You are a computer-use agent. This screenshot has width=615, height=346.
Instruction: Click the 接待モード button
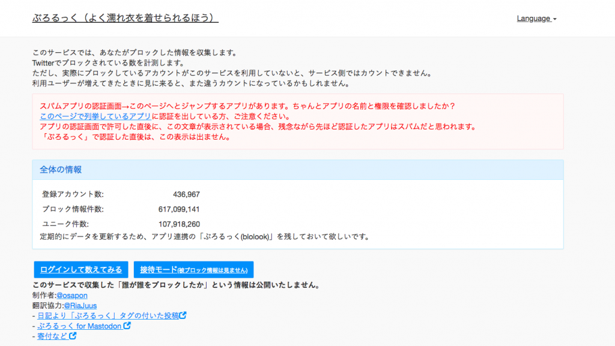193,270
